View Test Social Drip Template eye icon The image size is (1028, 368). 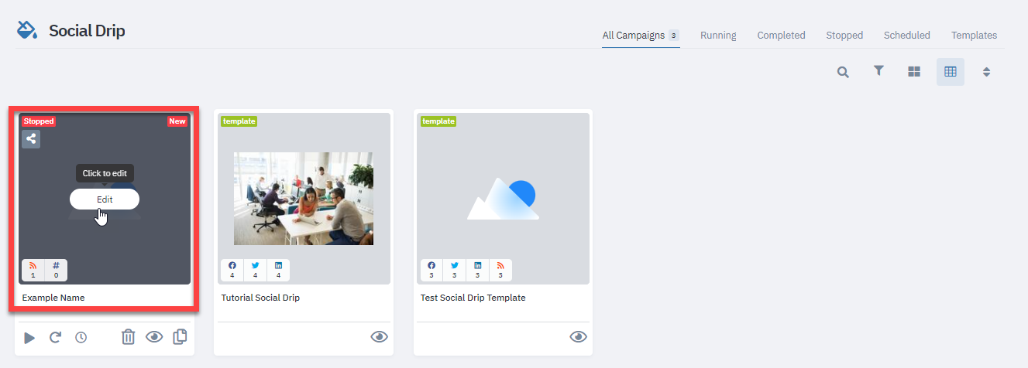579,337
